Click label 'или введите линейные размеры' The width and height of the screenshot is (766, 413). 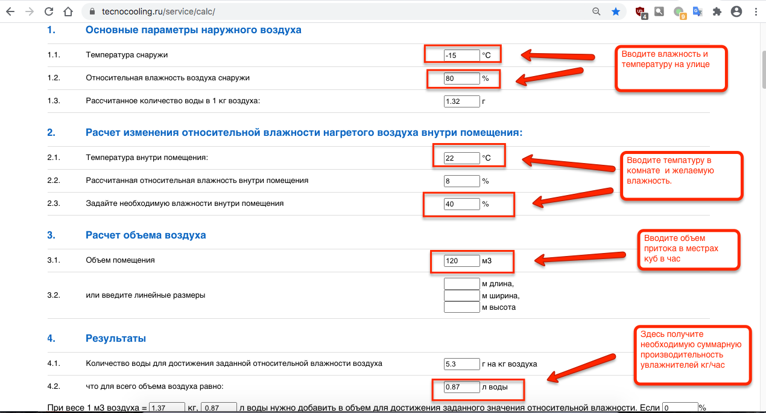(145, 295)
